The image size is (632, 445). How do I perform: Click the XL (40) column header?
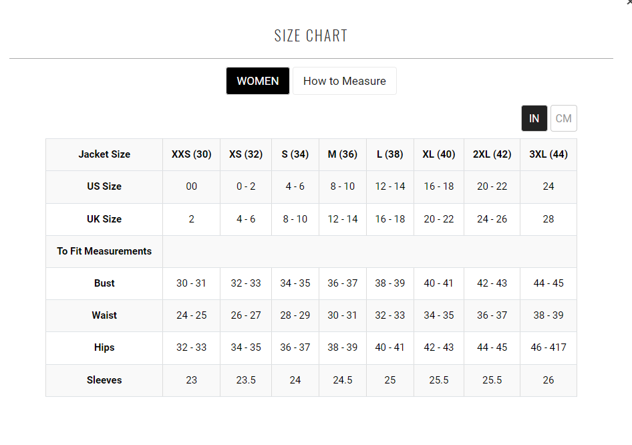[x=438, y=154]
